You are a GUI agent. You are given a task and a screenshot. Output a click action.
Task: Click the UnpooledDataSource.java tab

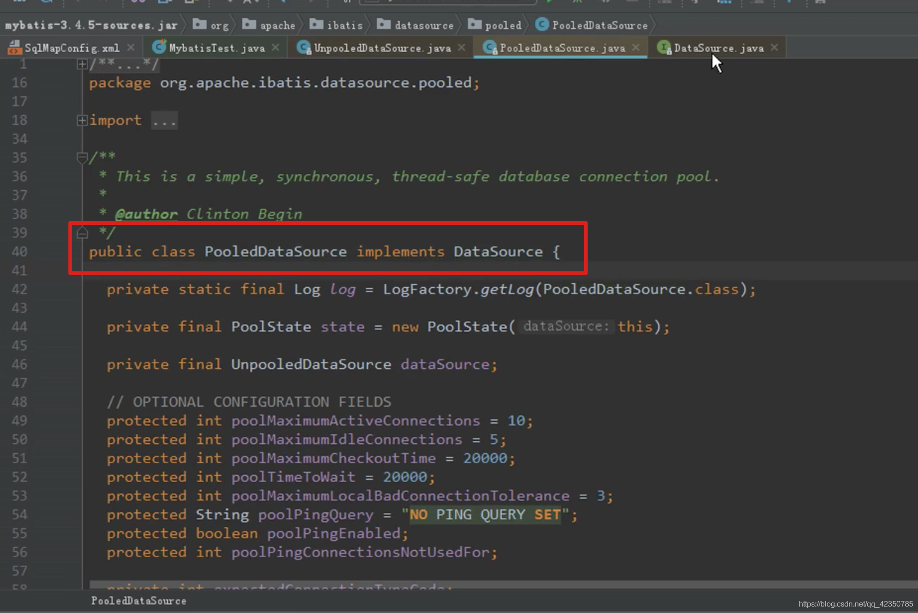coord(381,48)
